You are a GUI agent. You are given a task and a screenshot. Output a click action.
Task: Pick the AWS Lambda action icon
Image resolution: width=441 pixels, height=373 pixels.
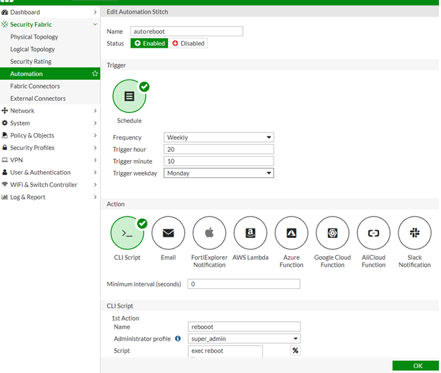click(250, 233)
